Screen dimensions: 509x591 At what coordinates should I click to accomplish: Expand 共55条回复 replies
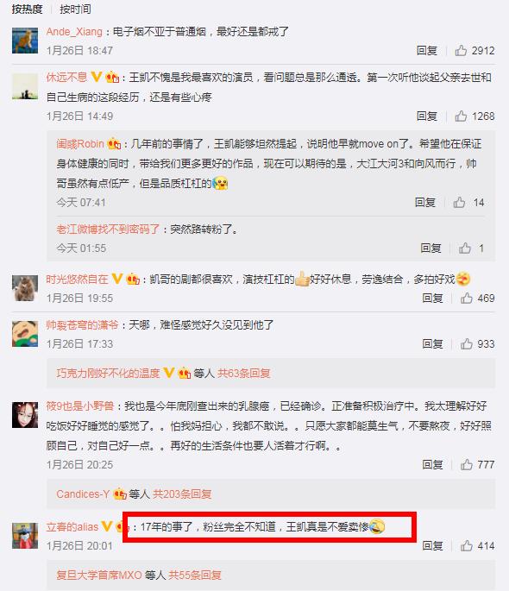195,575
